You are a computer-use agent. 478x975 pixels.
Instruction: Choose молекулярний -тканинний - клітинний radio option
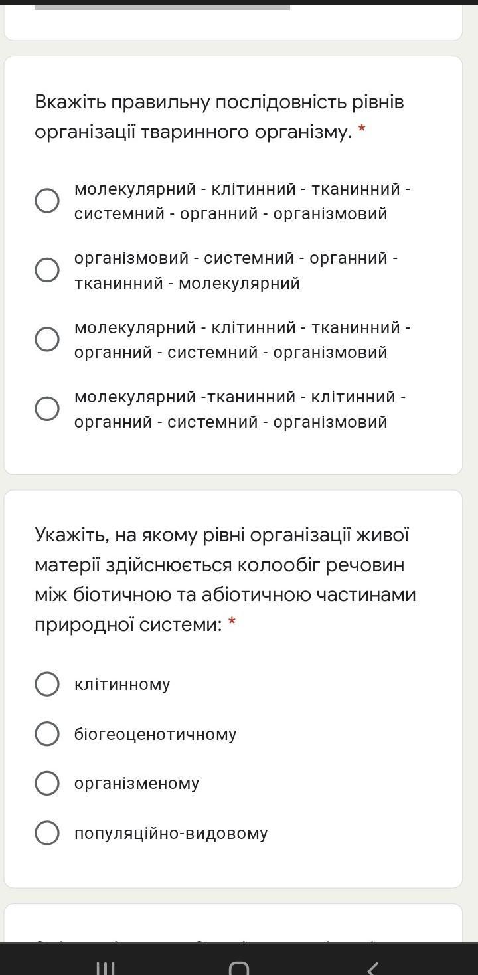tap(47, 408)
